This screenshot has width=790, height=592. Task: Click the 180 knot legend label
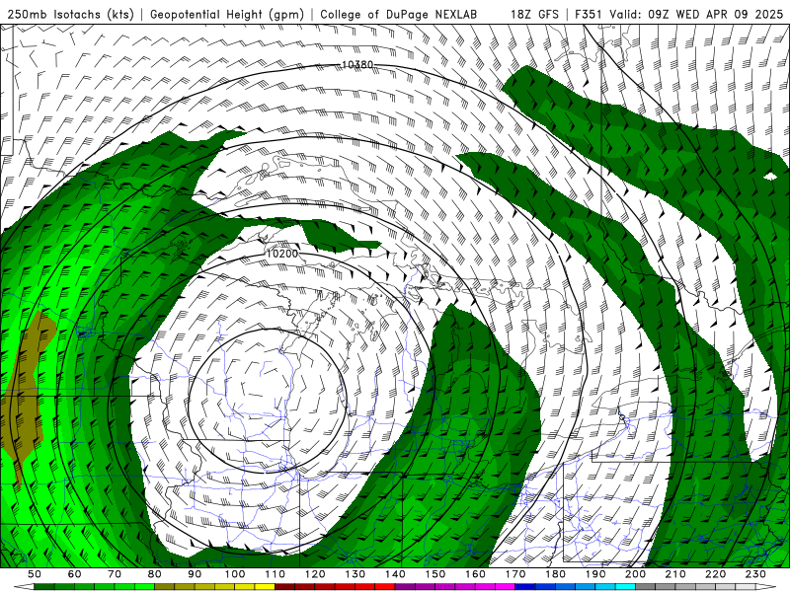tap(556, 574)
